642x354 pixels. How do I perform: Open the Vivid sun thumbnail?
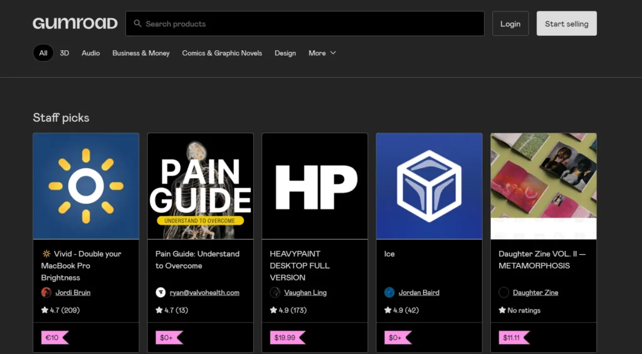[x=86, y=186]
